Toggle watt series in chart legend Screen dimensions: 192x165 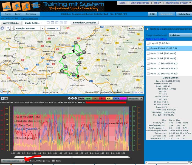click(x=109, y=98)
